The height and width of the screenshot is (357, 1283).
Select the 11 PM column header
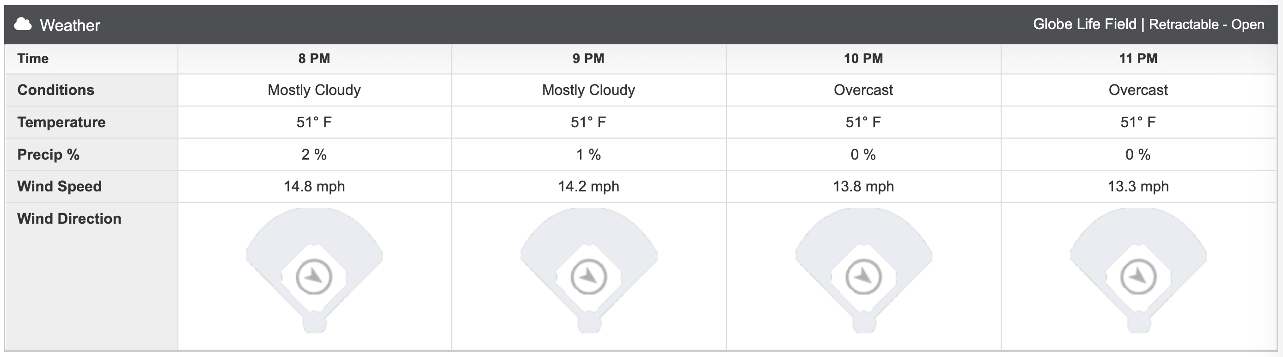click(x=1138, y=59)
